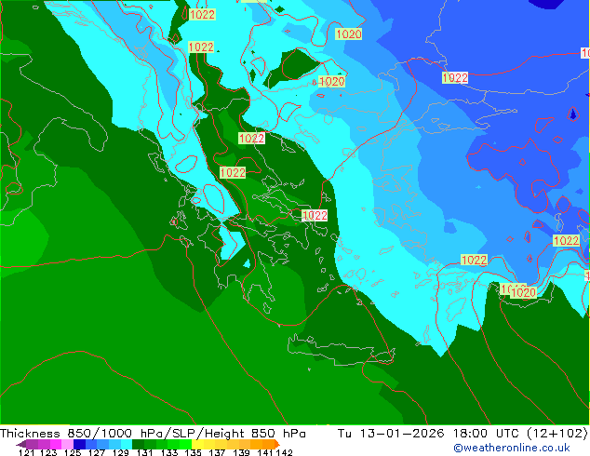Click the legend value '142'
590x456 pixels.
click(284, 452)
